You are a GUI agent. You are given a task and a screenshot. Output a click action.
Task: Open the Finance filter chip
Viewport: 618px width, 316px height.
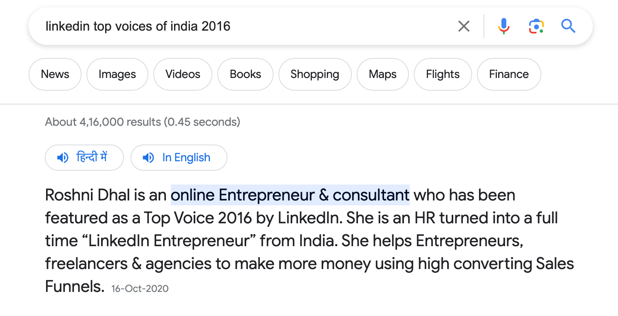tap(509, 74)
